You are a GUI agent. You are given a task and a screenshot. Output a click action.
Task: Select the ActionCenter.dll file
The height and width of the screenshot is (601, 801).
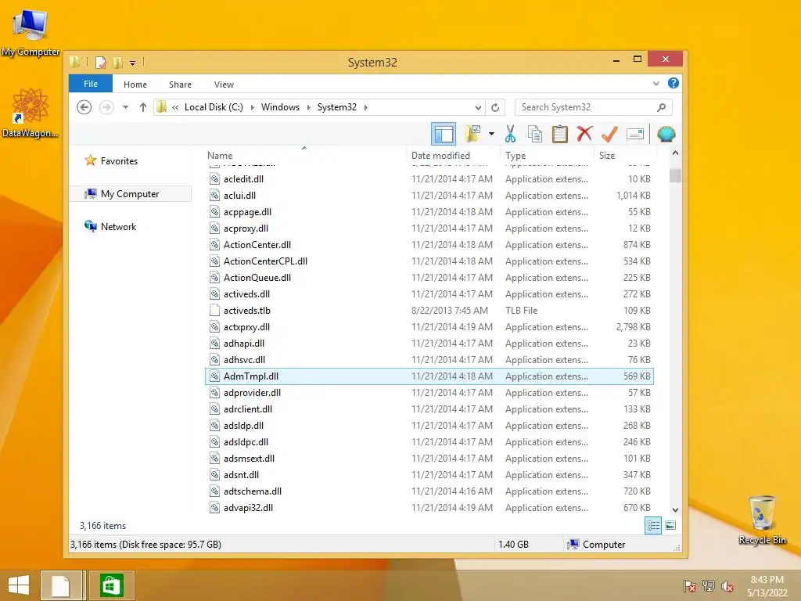pos(257,245)
